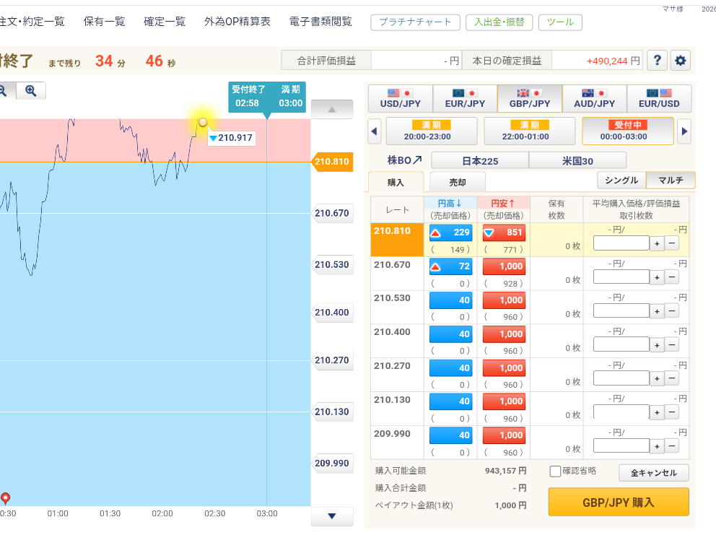Click the plus stepper in the 210.810 row
The width and height of the screenshot is (716, 535).
tap(657, 243)
